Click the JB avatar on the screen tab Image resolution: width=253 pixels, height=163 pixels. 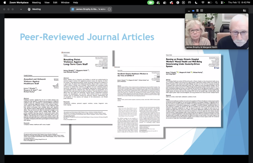(x=73, y=9)
